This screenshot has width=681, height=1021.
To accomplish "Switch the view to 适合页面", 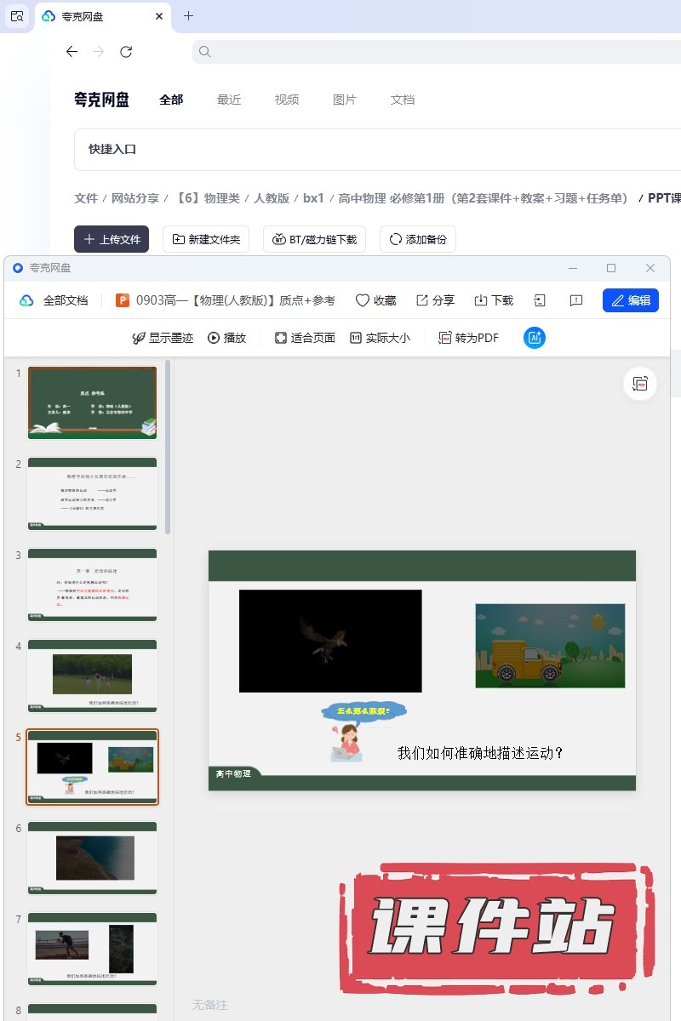I will point(305,338).
